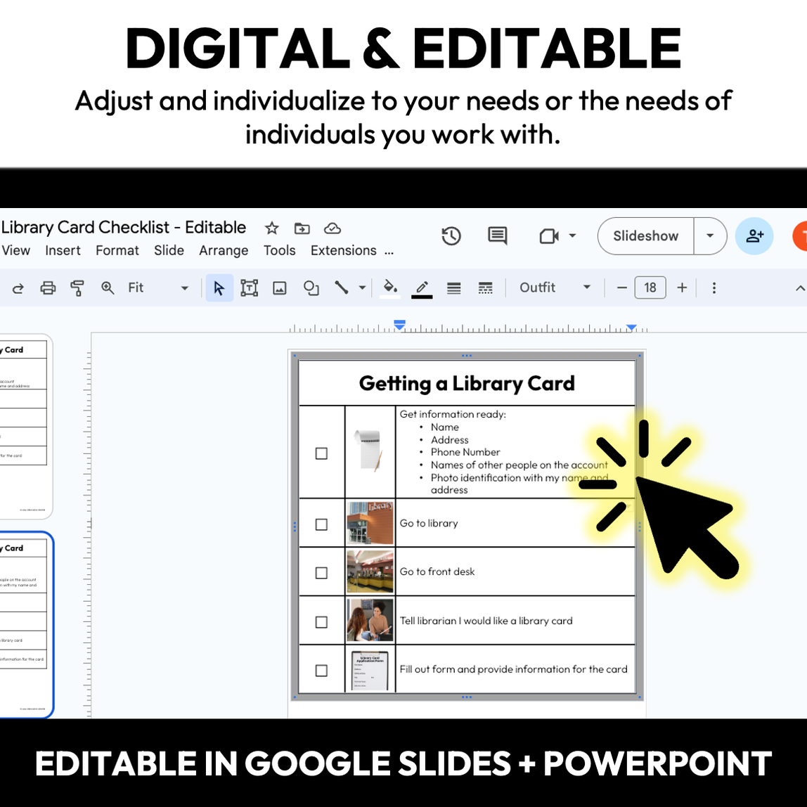807x807 pixels.
Task: Open the Slideshow options dropdown arrow
Action: click(x=710, y=236)
